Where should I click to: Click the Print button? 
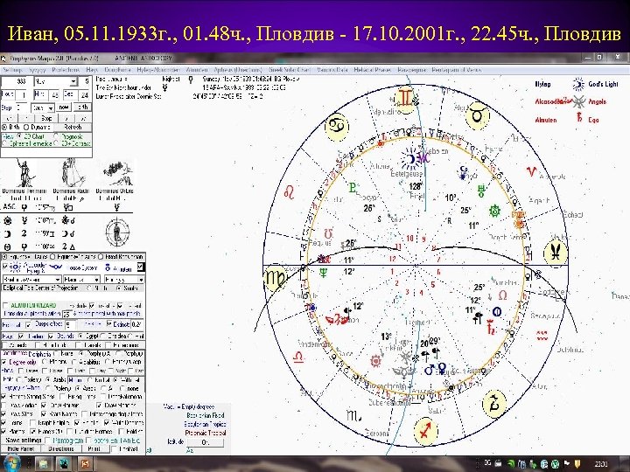(x=94, y=449)
